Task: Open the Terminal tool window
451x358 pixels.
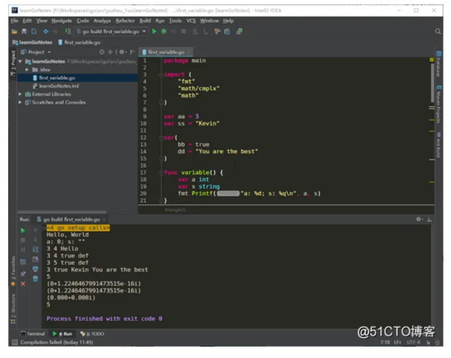Action: pyautogui.click(x=33, y=334)
